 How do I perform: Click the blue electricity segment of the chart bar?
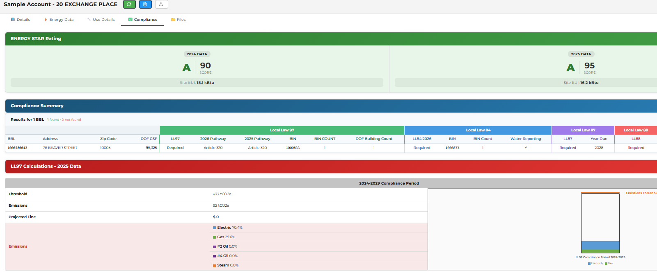click(600, 245)
